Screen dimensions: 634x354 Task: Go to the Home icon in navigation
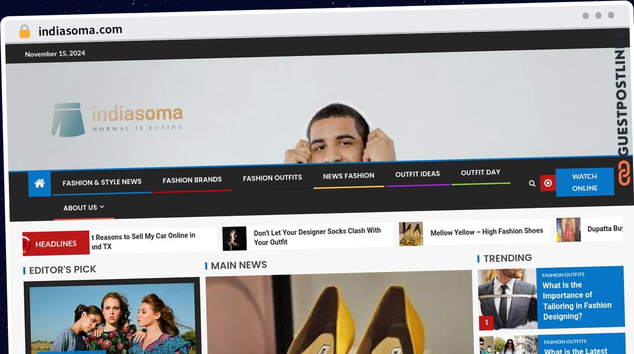40,184
